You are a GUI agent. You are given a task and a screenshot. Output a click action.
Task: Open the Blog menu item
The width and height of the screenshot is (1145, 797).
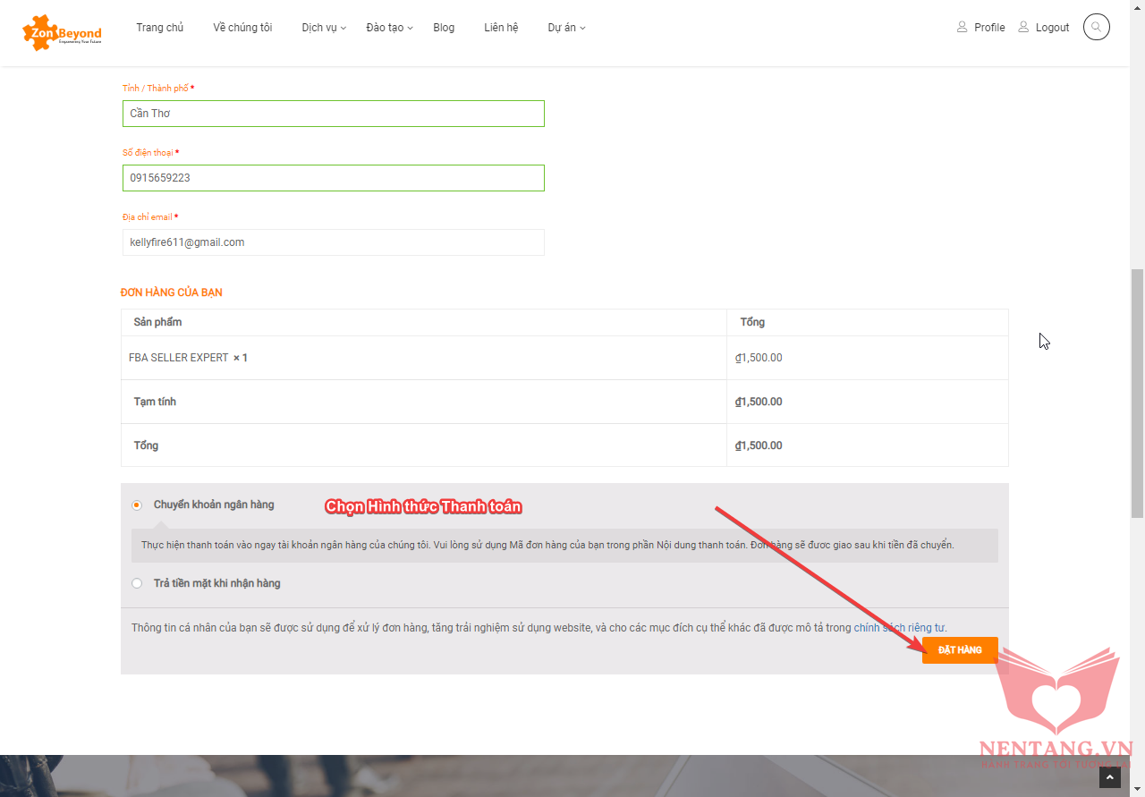[444, 28]
